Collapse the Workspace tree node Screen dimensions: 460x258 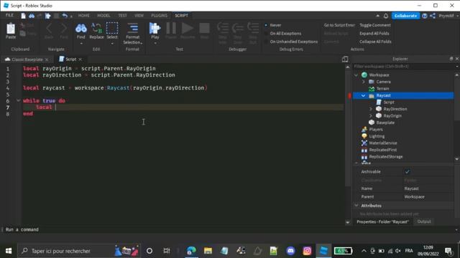click(x=356, y=75)
